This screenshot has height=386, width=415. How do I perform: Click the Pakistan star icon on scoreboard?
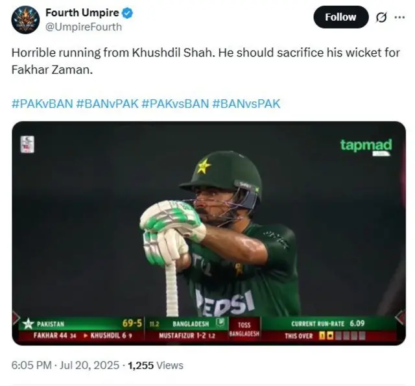[x=27, y=323]
